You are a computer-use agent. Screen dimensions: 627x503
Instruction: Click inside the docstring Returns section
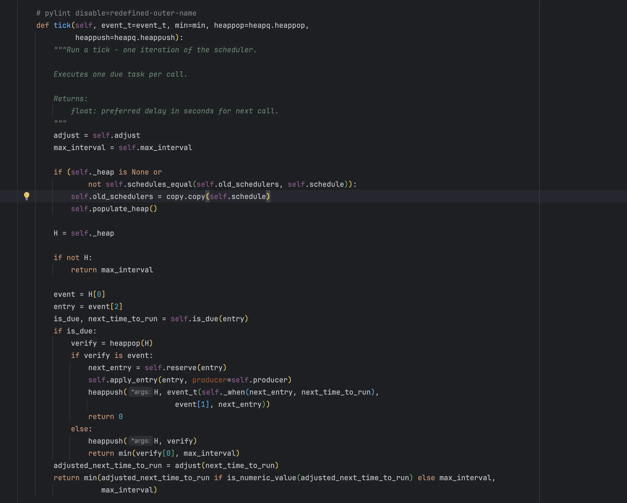pos(70,99)
